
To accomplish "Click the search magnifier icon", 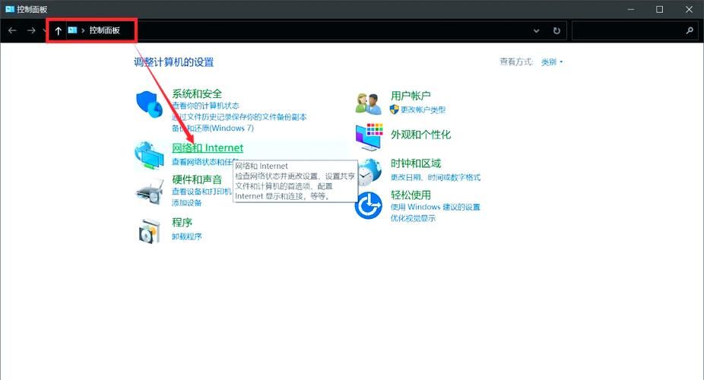I will tap(690, 30).
